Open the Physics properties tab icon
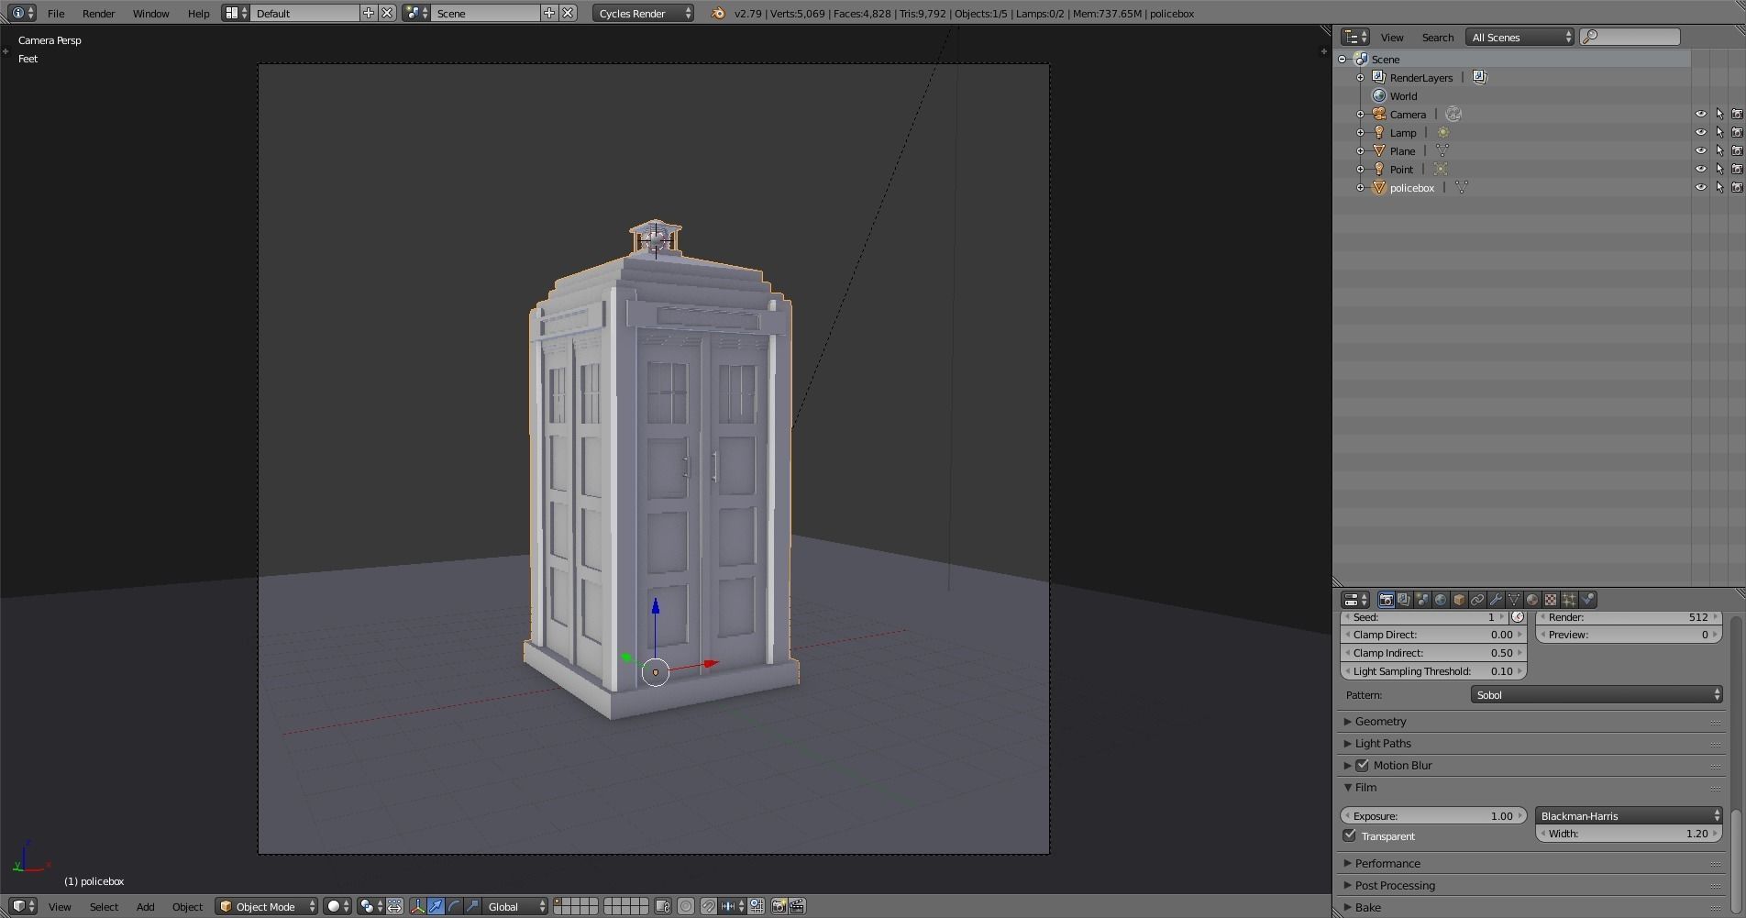This screenshot has height=918, width=1746. tap(1587, 600)
